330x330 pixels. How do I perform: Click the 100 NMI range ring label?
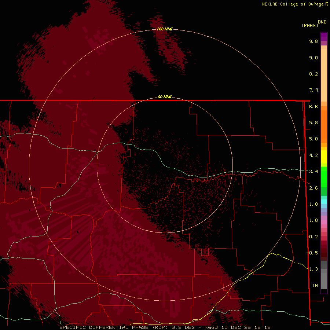coord(165,29)
